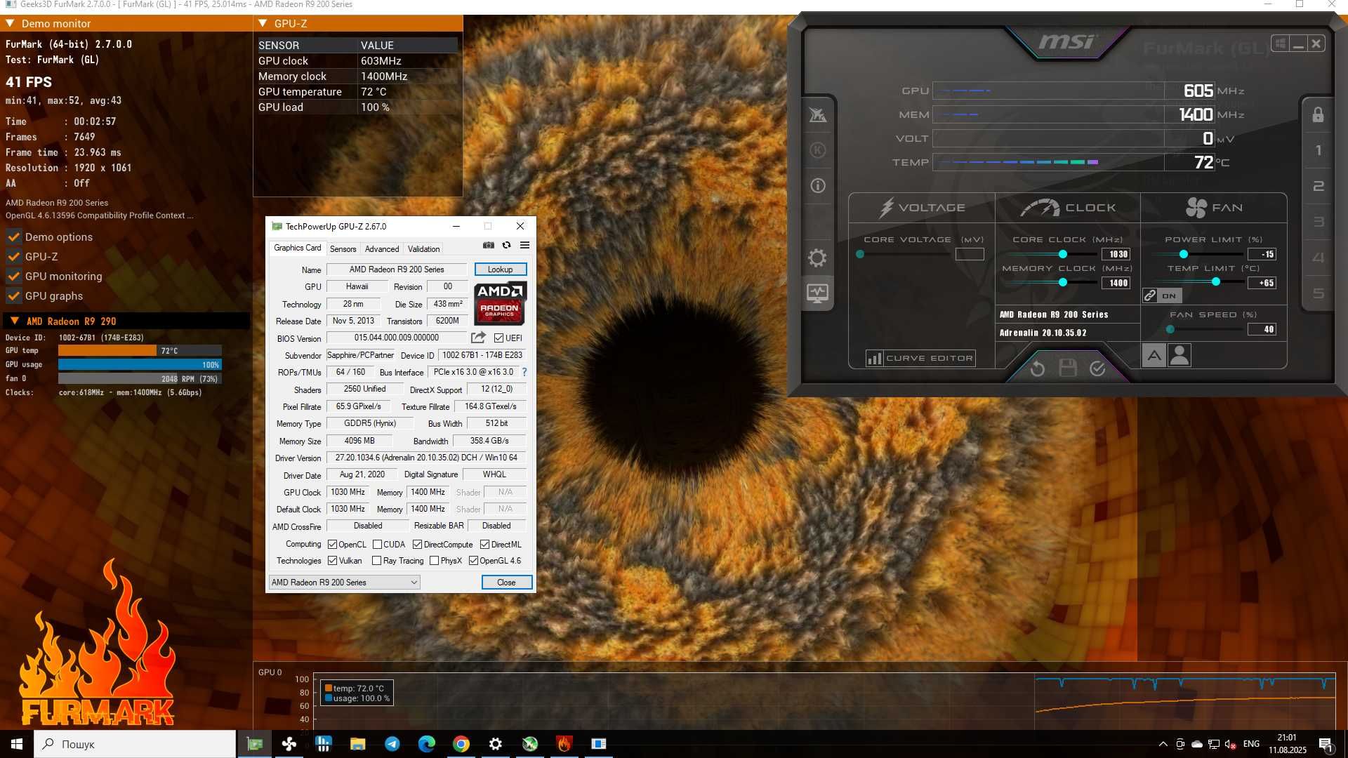Click the Afterburner save profile icon
This screenshot has height=758, width=1348.
pyautogui.click(x=1067, y=368)
